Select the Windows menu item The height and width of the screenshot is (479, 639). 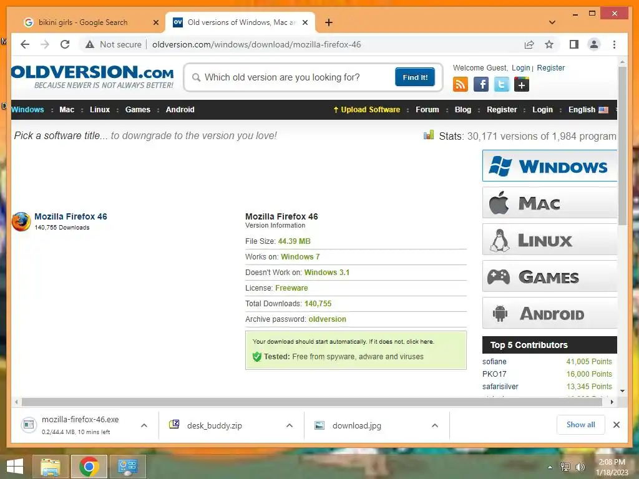[x=27, y=110]
